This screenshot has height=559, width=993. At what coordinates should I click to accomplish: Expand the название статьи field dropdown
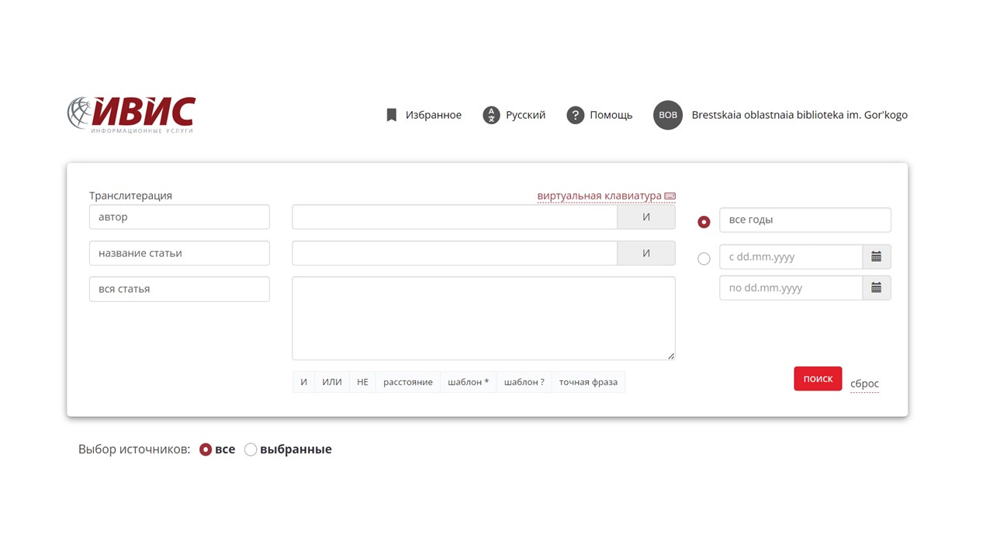point(179,253)
